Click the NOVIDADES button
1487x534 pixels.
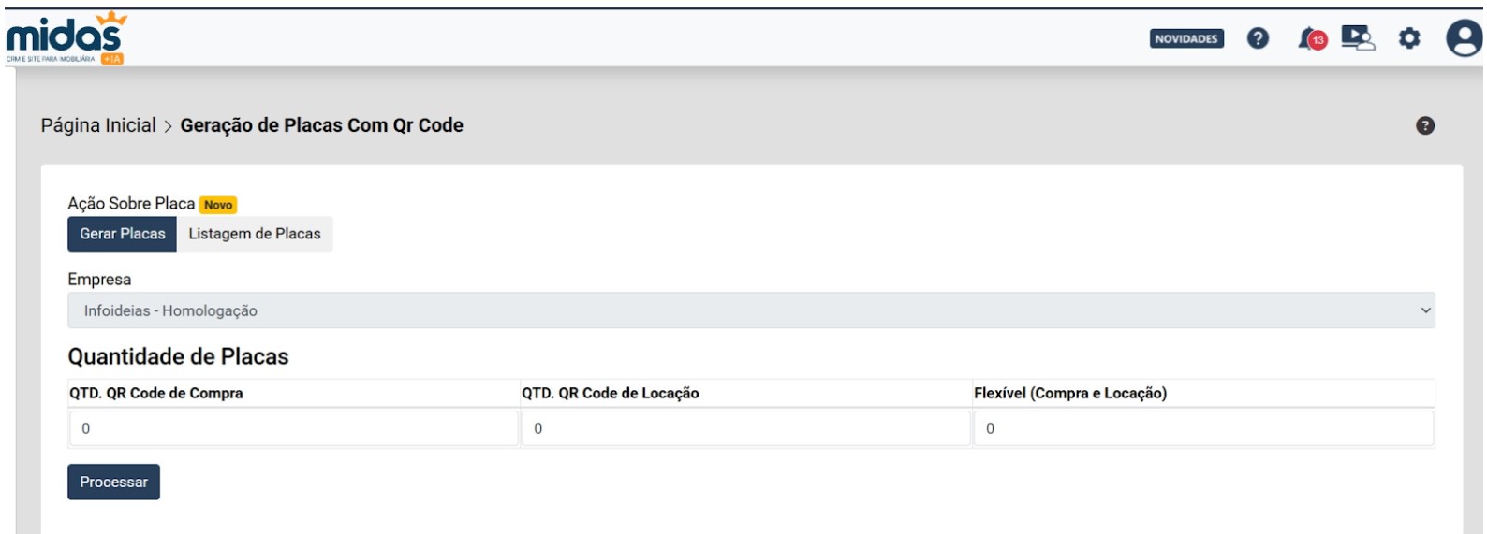point(1185,38)
